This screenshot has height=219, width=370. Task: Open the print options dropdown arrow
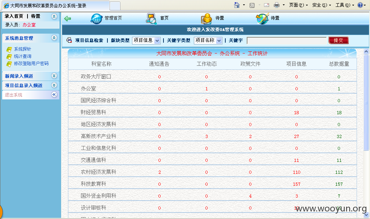pyautogui.click(x=284, y=5)
